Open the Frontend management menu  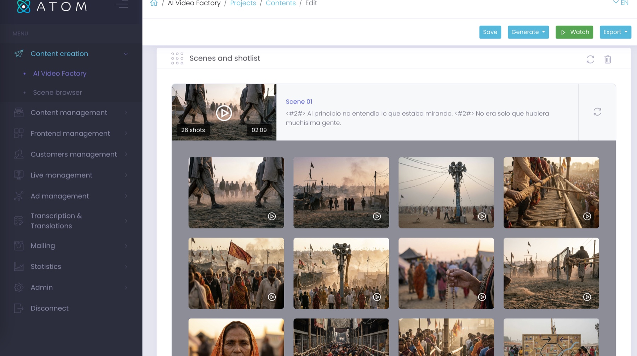click(71, 134)
